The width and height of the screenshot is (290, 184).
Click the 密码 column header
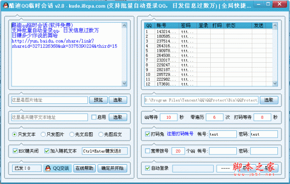188,26
